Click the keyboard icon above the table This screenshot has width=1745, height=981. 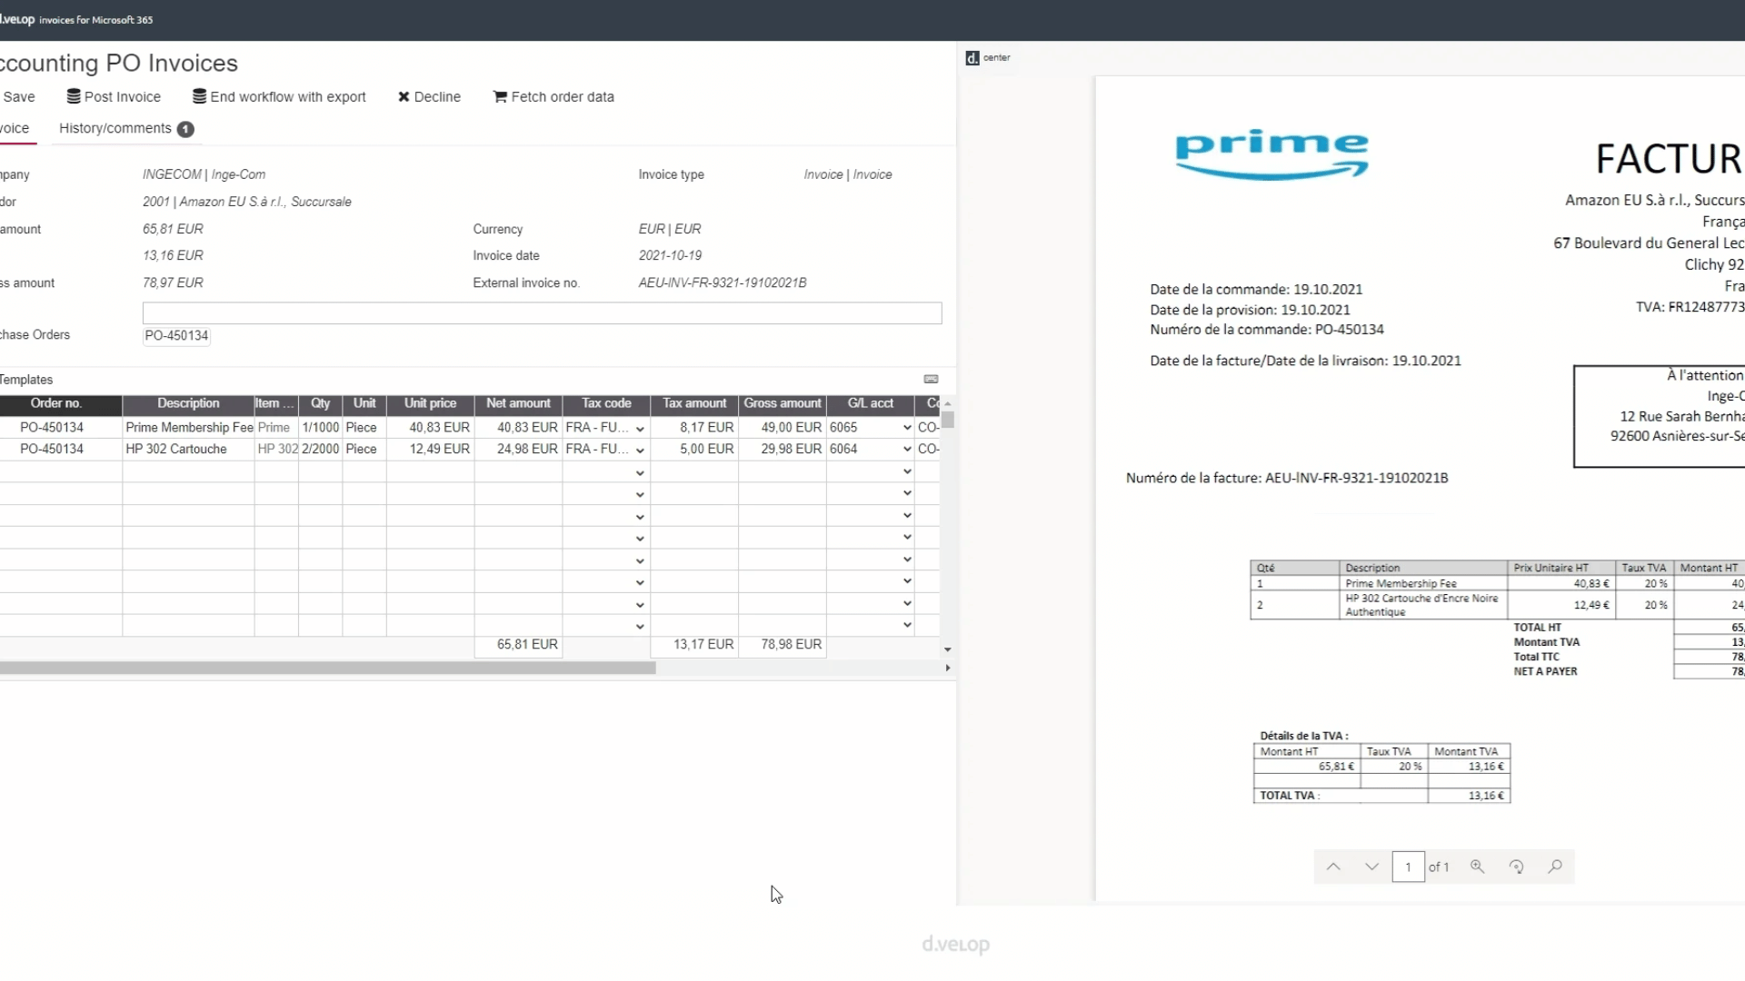931,379
